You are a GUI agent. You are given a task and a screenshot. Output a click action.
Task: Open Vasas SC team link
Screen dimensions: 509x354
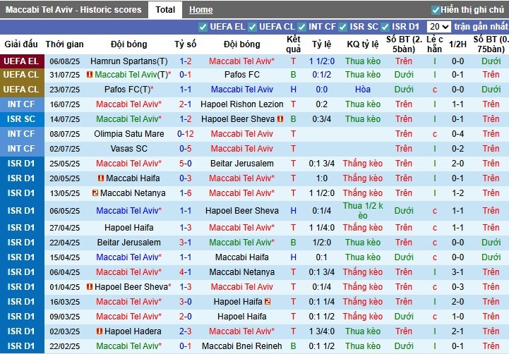click(129, 149)
